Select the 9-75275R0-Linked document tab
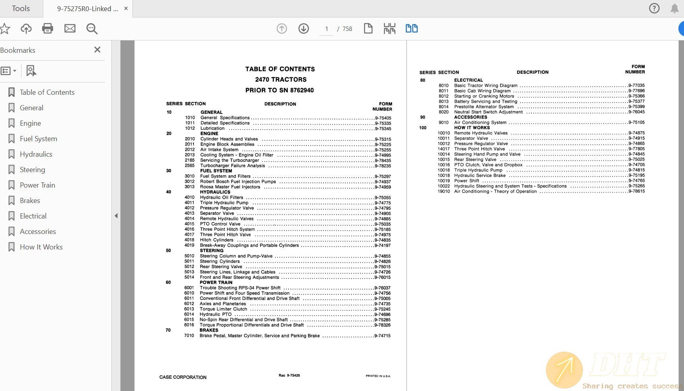 87,8
